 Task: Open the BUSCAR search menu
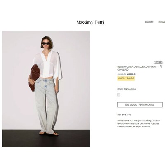pos(149,22)
